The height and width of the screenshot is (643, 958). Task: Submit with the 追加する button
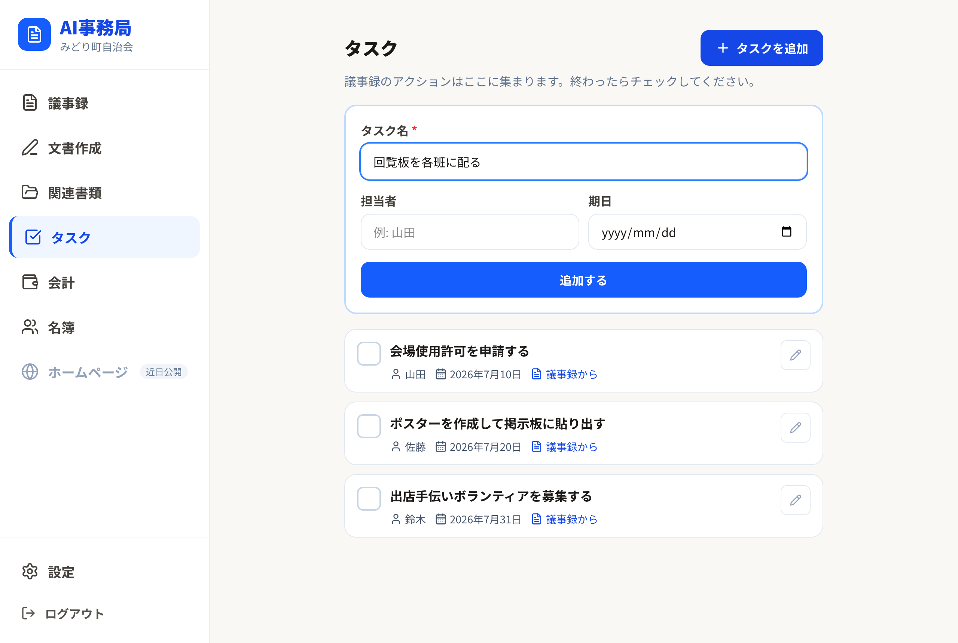(x=583, y=280)
